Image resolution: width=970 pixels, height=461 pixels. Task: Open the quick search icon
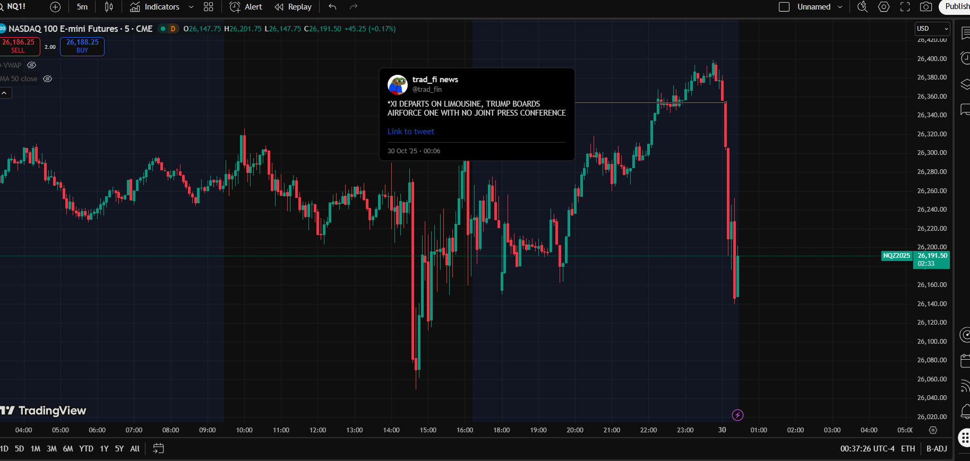coord(863,7)
